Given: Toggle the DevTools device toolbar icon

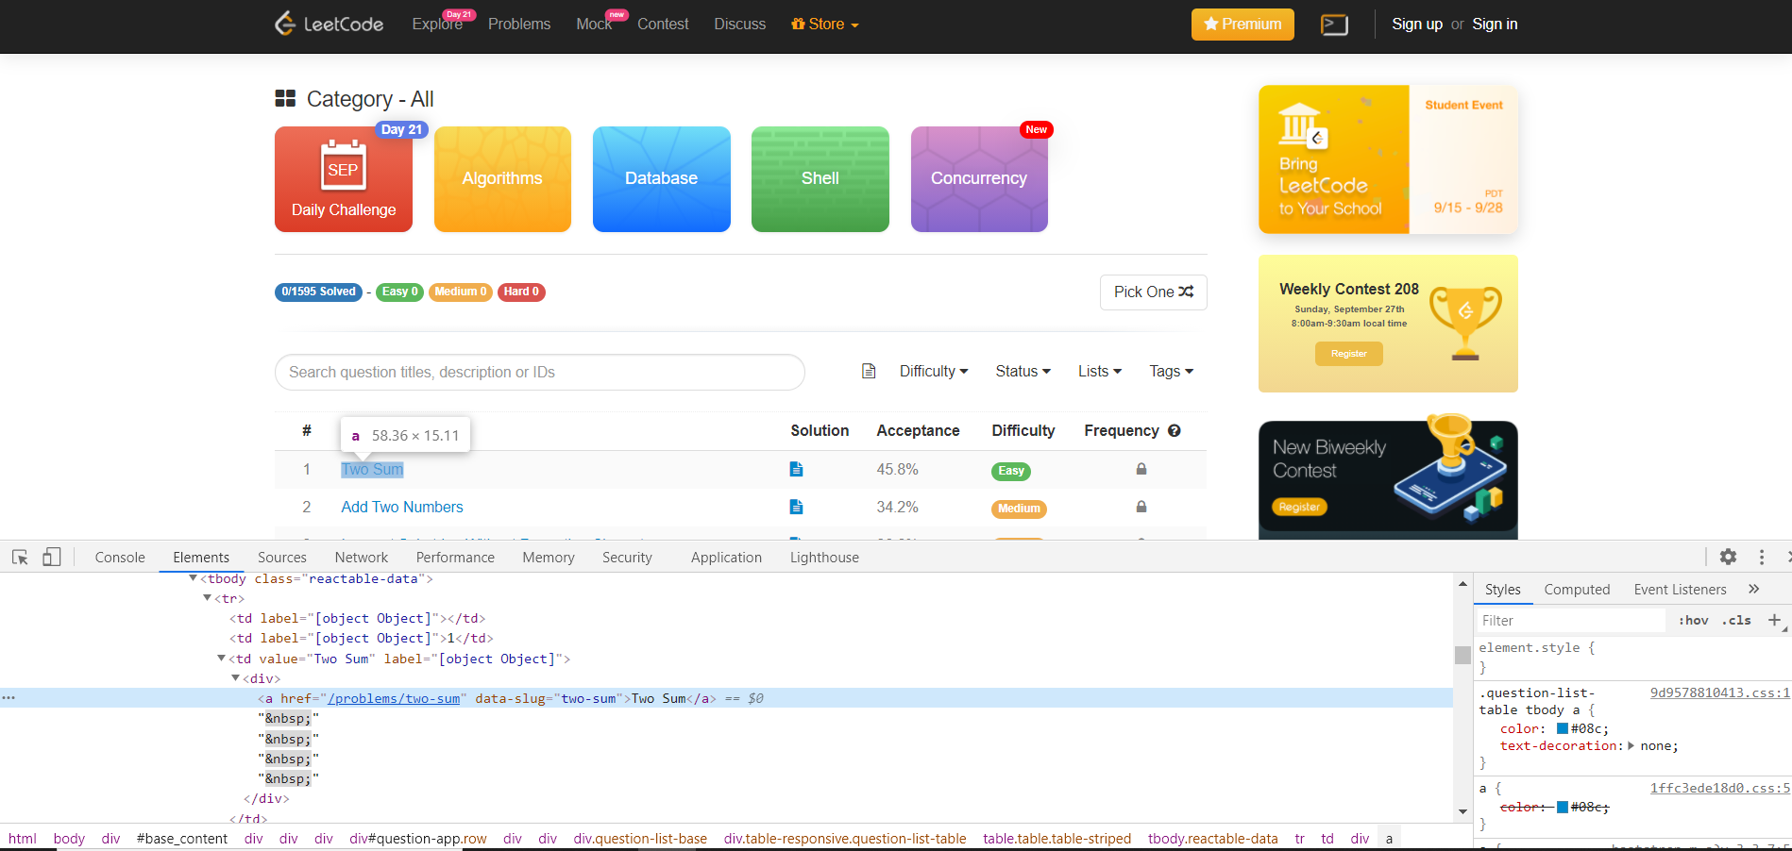Looking at the screenshot, I should tap(52, 558).
